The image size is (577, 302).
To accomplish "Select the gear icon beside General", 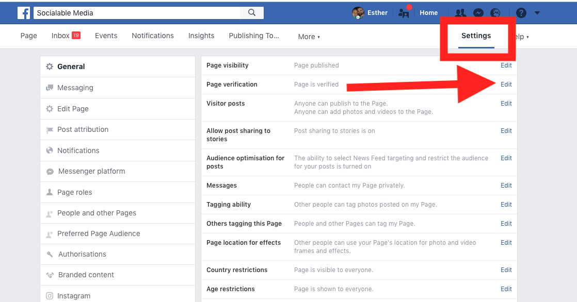I will pos(49,66).
